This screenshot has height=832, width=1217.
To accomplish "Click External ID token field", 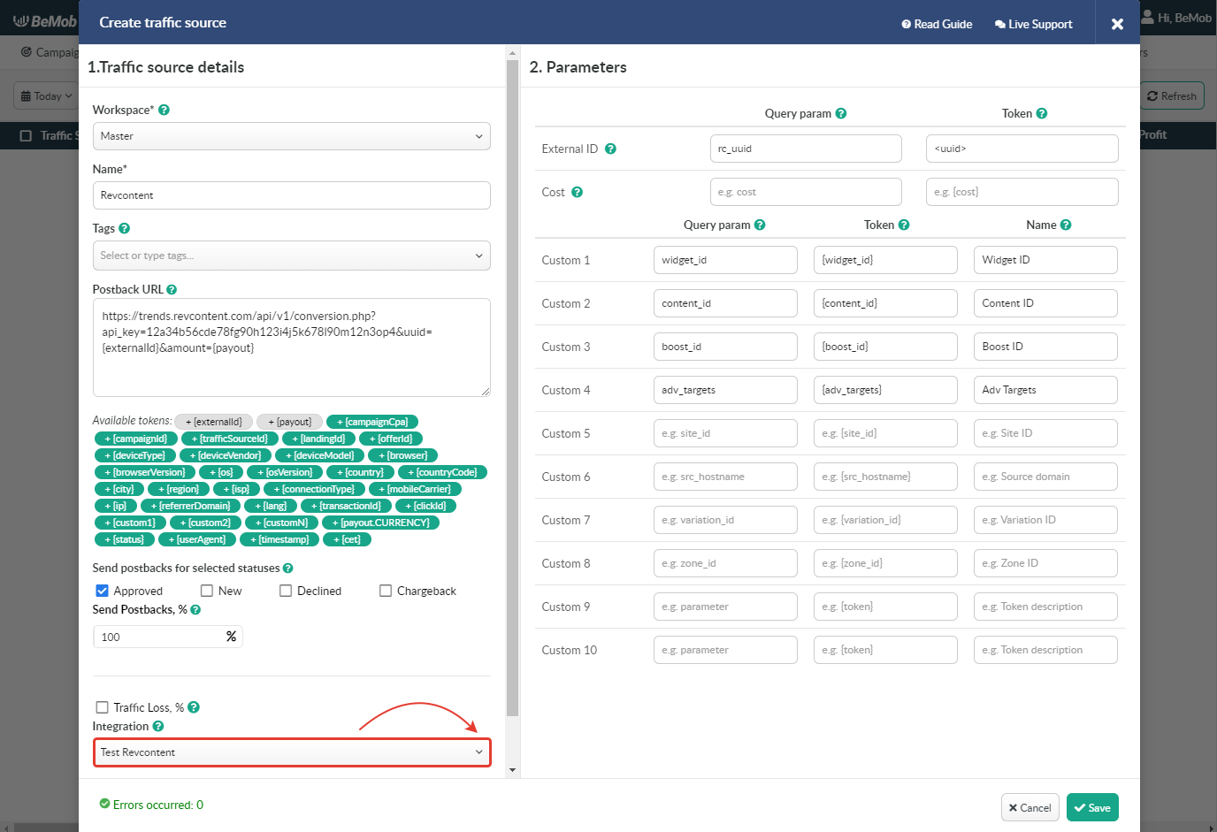I will [1022, 149].
